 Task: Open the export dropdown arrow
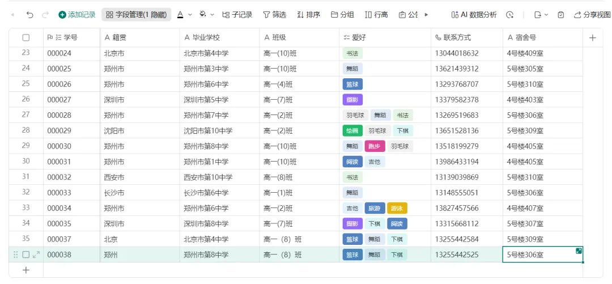tap(546, 15)
